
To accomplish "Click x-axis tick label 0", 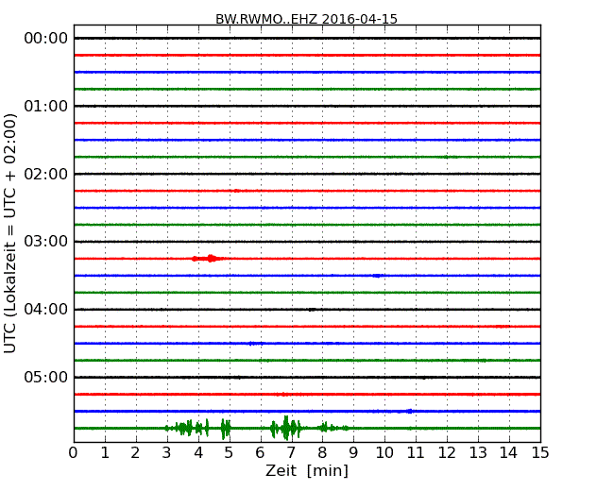I will 74,452.
